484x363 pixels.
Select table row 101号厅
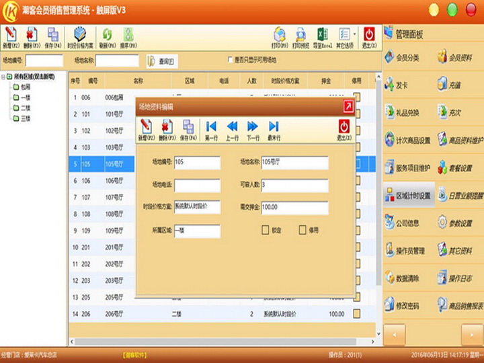tap(102, 114)
